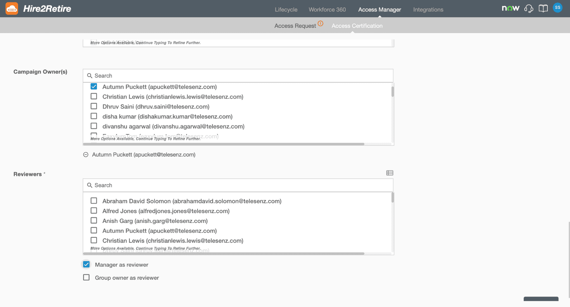Open the Access Manager menu

tap(379, 9)
